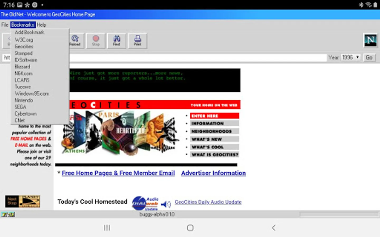The height and width of the screenshot is (237, 380).
Task: Click the "FREE HOME PAGES" red text
Action: coord(28,139)
